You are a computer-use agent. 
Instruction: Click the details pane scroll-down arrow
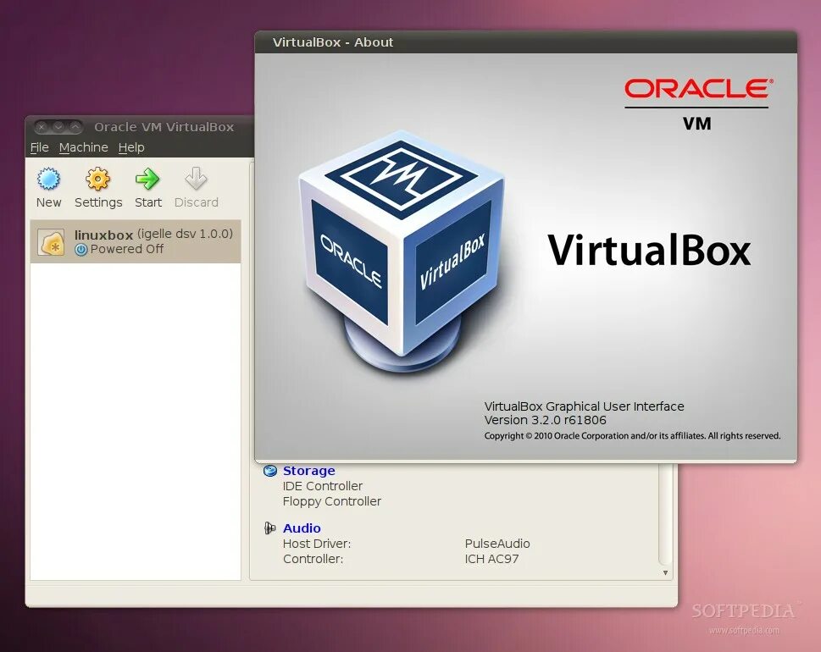click(665, 572)
